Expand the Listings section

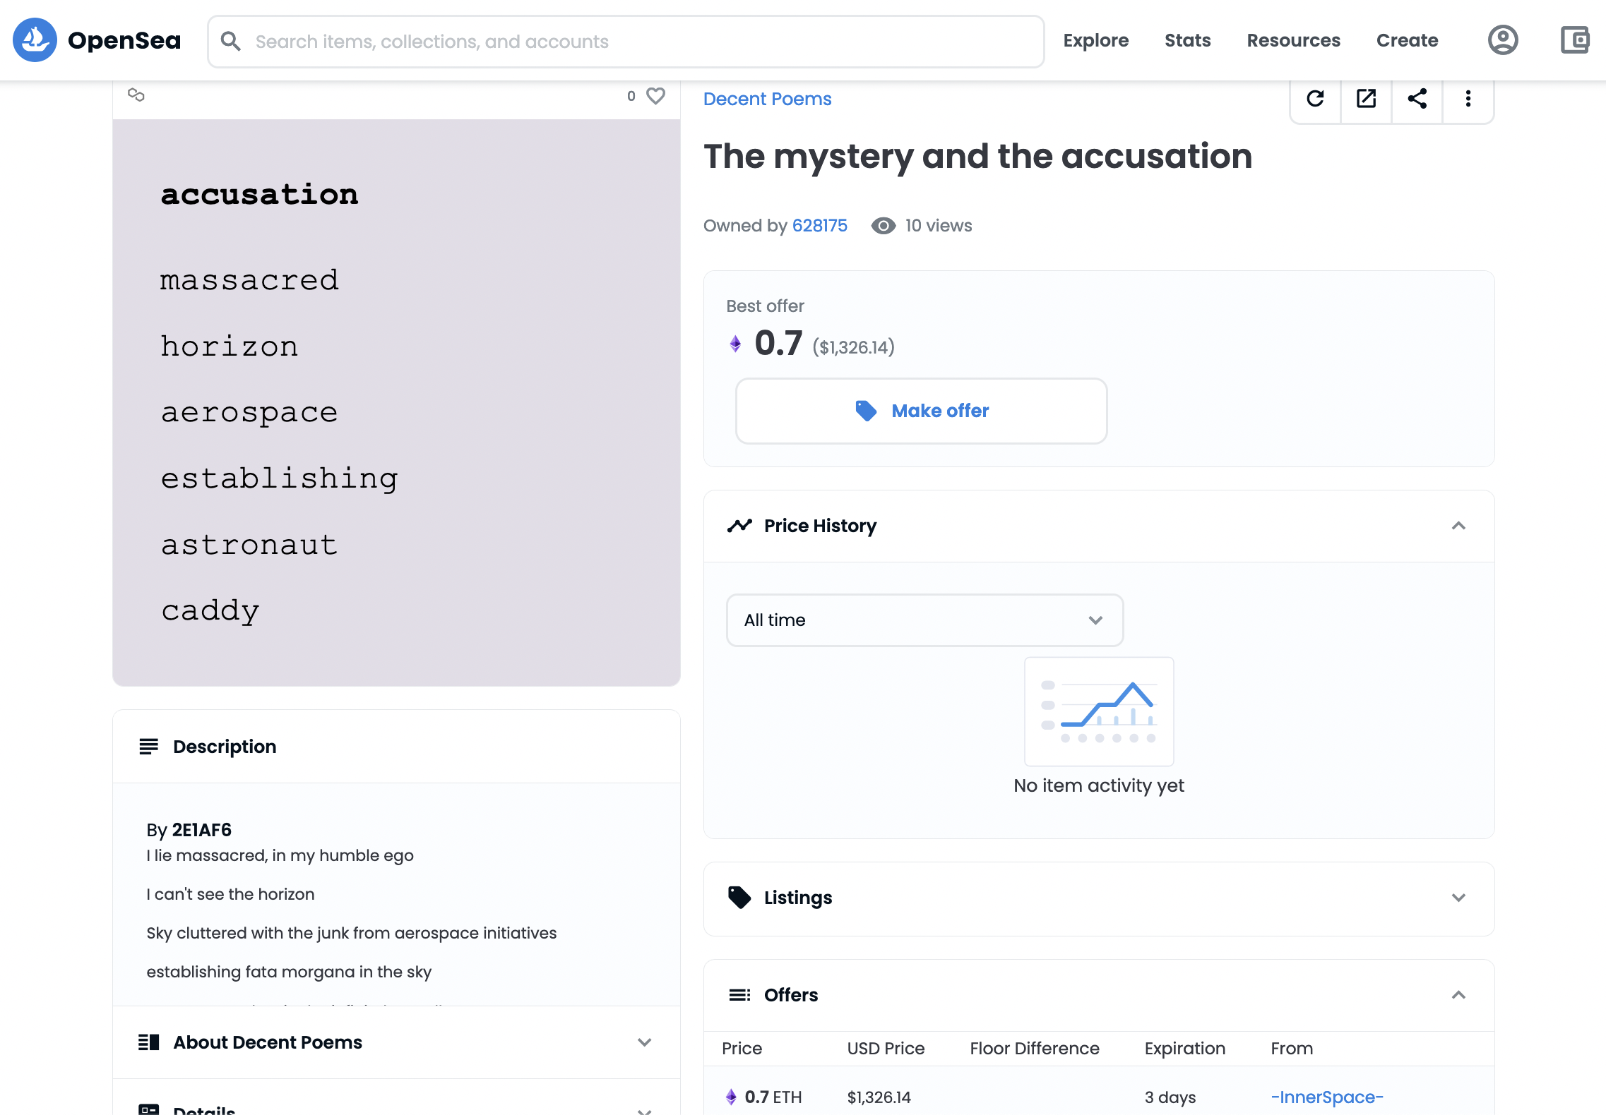tap(1458, 898)
